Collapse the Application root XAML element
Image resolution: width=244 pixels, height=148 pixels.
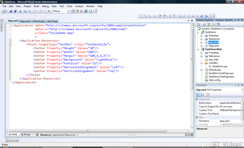tap(11, 25)
